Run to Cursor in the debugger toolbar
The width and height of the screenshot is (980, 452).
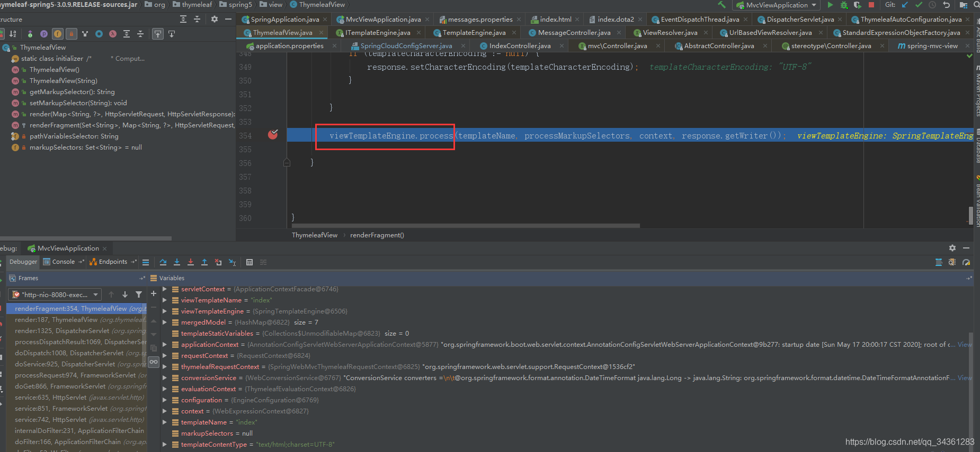click(x=232, y=262)
